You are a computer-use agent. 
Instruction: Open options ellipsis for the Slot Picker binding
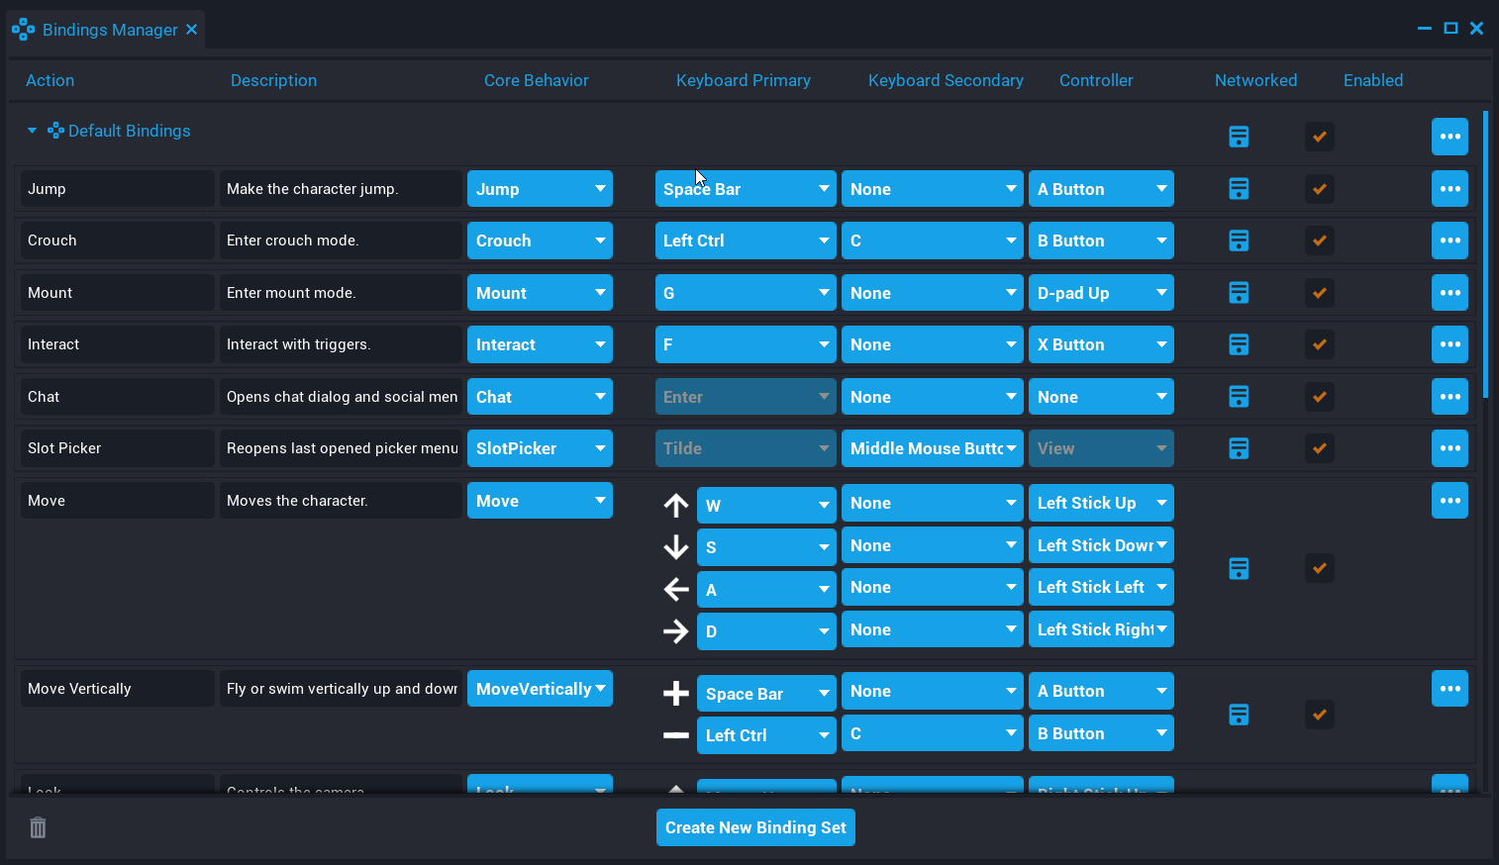(x=1449, y=448)
